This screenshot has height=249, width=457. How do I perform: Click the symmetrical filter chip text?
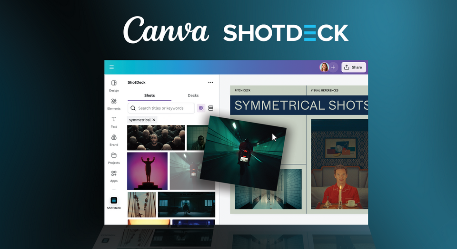pyautogui.click(x=139, y=120)
